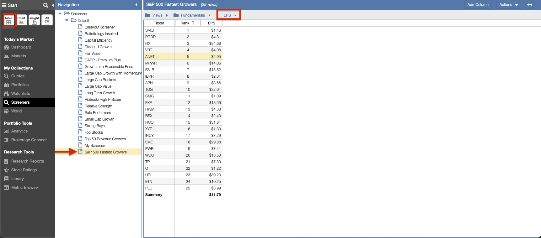Open the EPS view dropdown

click(230, 15)
